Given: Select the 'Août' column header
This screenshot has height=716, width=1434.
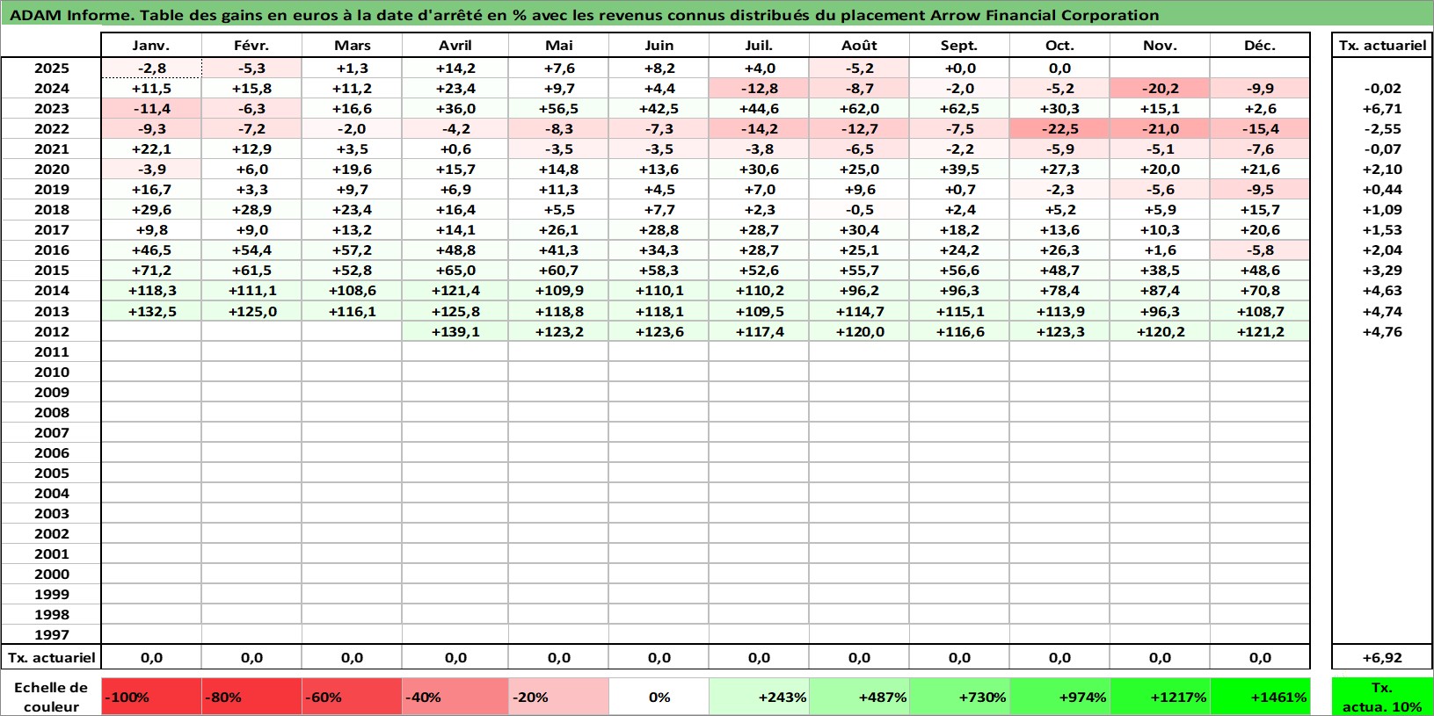Looking at the screenshot, I should [859, 46].
